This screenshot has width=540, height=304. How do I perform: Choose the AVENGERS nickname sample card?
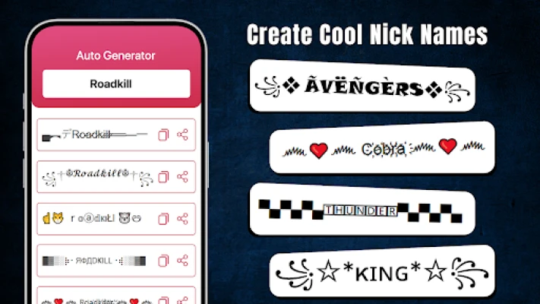point(362,86)
